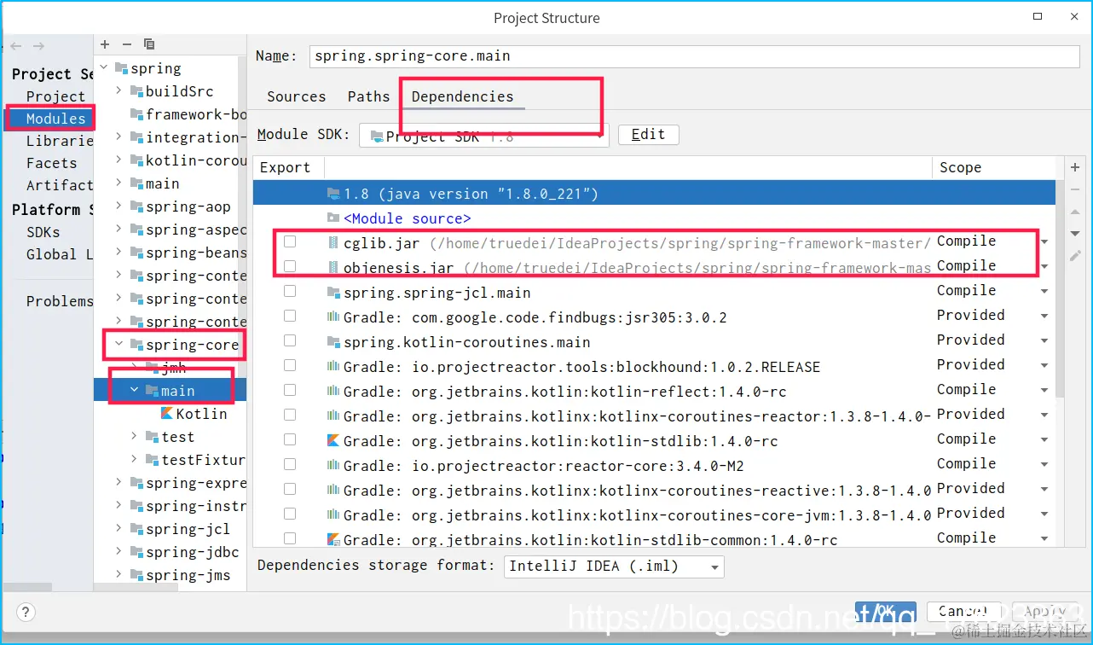Viewport: 1093px width, 645px height.
Task: Expand the buildSrc tree node
Action: (x=119, y=91)
